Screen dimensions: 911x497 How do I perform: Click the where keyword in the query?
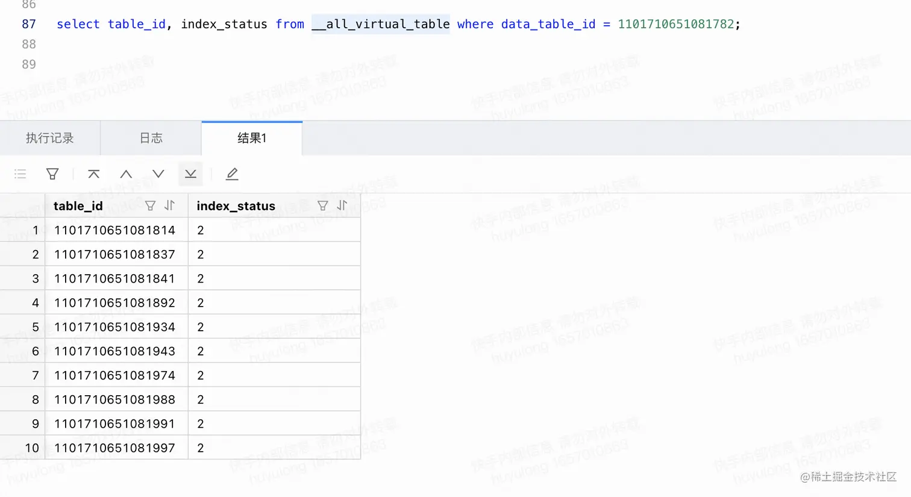[x=475, y=24]
